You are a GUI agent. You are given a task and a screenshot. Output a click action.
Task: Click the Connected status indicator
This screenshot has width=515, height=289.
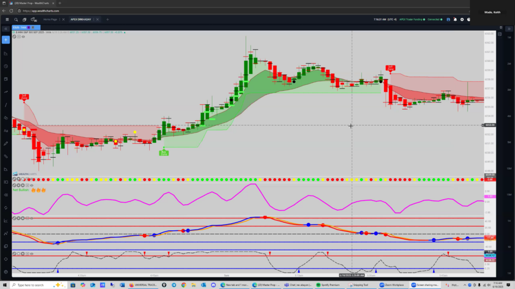(435, 20)
